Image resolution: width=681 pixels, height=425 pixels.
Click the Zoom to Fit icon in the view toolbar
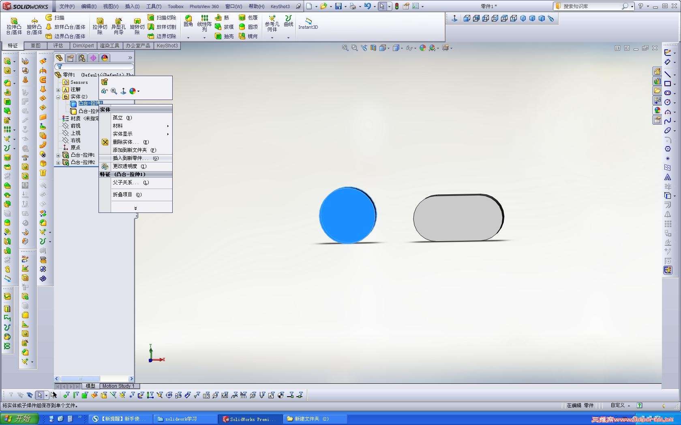(x=345, y=48)
